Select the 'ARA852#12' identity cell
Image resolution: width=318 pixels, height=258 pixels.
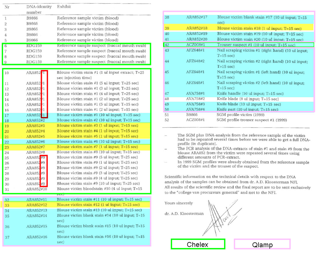pos(36,205)
